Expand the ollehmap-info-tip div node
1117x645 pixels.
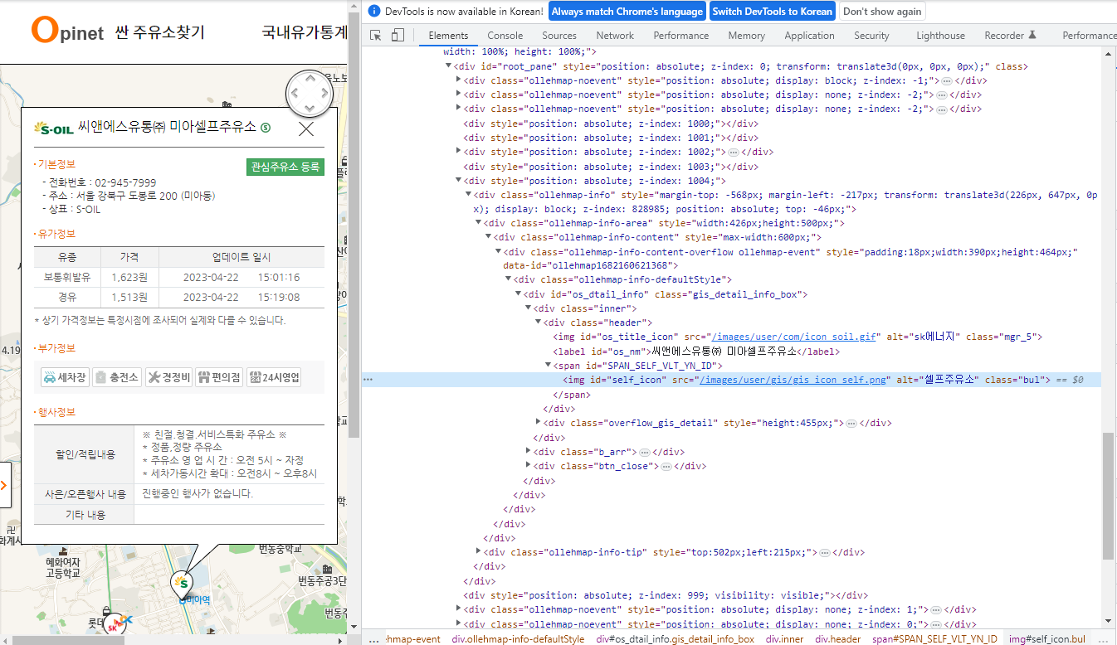coord(479,551)
